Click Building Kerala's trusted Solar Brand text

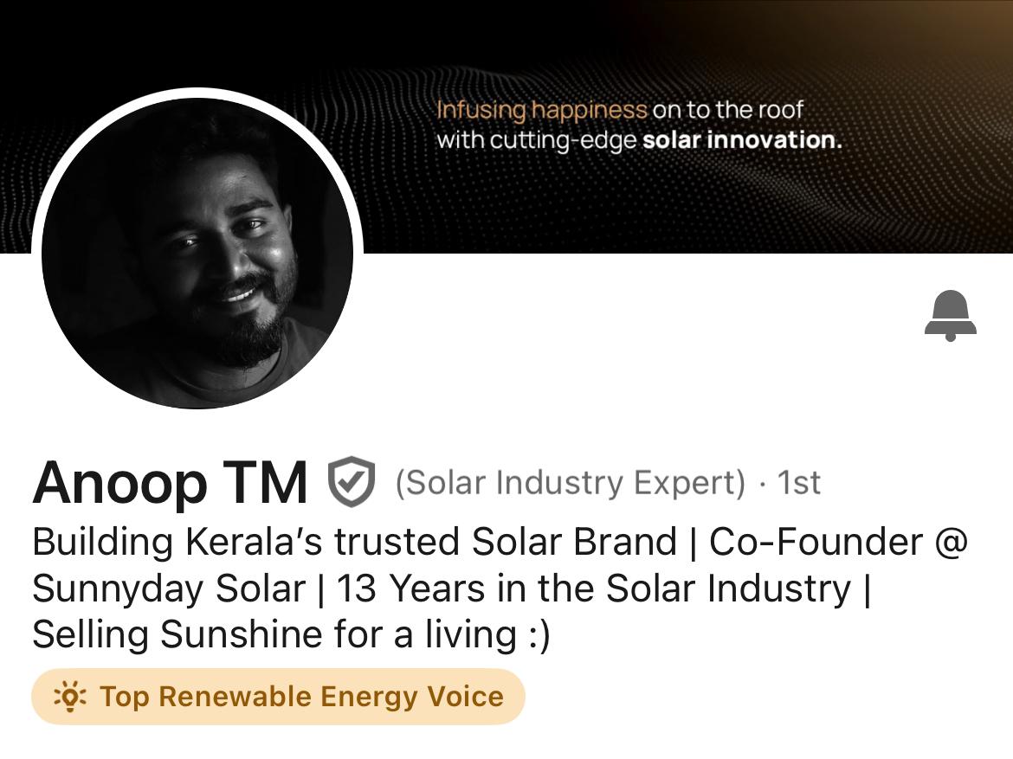click(x=354, y=542)
